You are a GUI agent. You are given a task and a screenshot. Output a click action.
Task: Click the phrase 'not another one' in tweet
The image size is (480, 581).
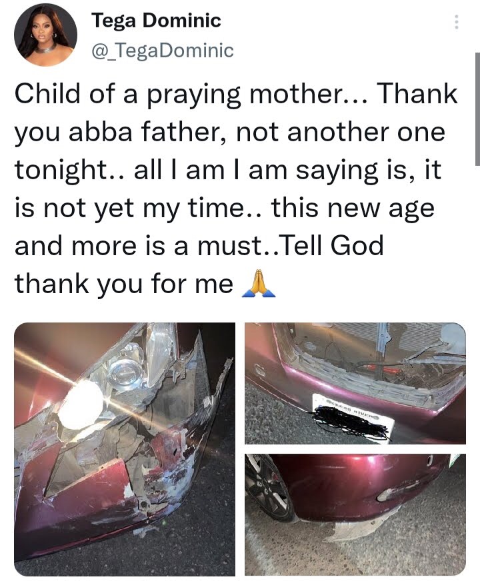point(340,133)
